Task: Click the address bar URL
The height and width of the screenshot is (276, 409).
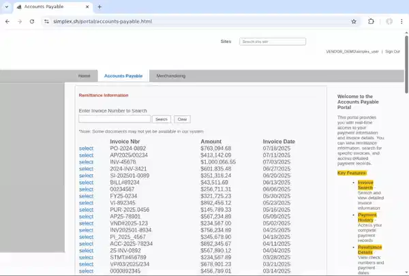Action: tap(102, 21)
